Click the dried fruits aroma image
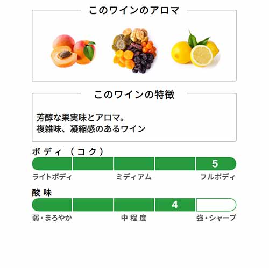269x268 pixels. 134,50
